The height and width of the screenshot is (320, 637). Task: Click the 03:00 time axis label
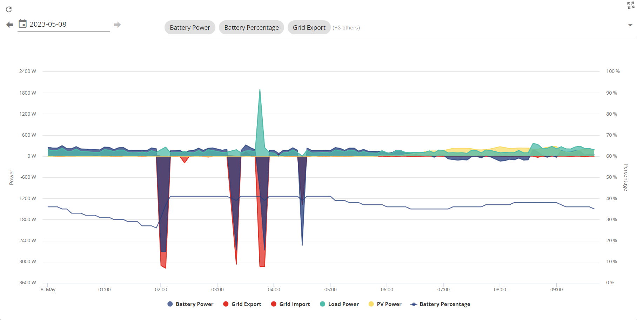[217, 290]
